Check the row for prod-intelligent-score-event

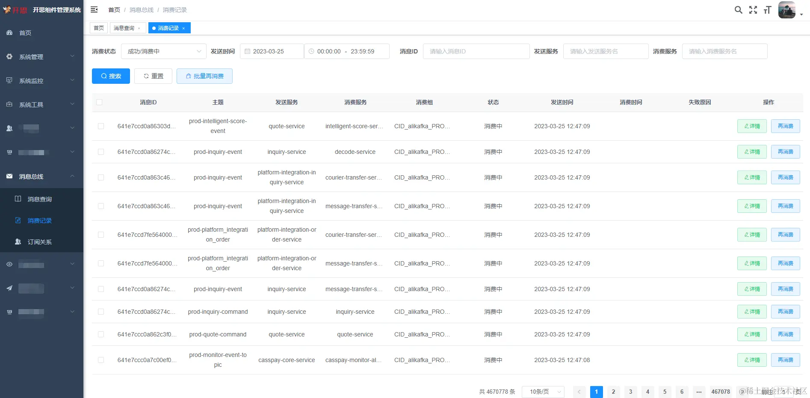101,126
